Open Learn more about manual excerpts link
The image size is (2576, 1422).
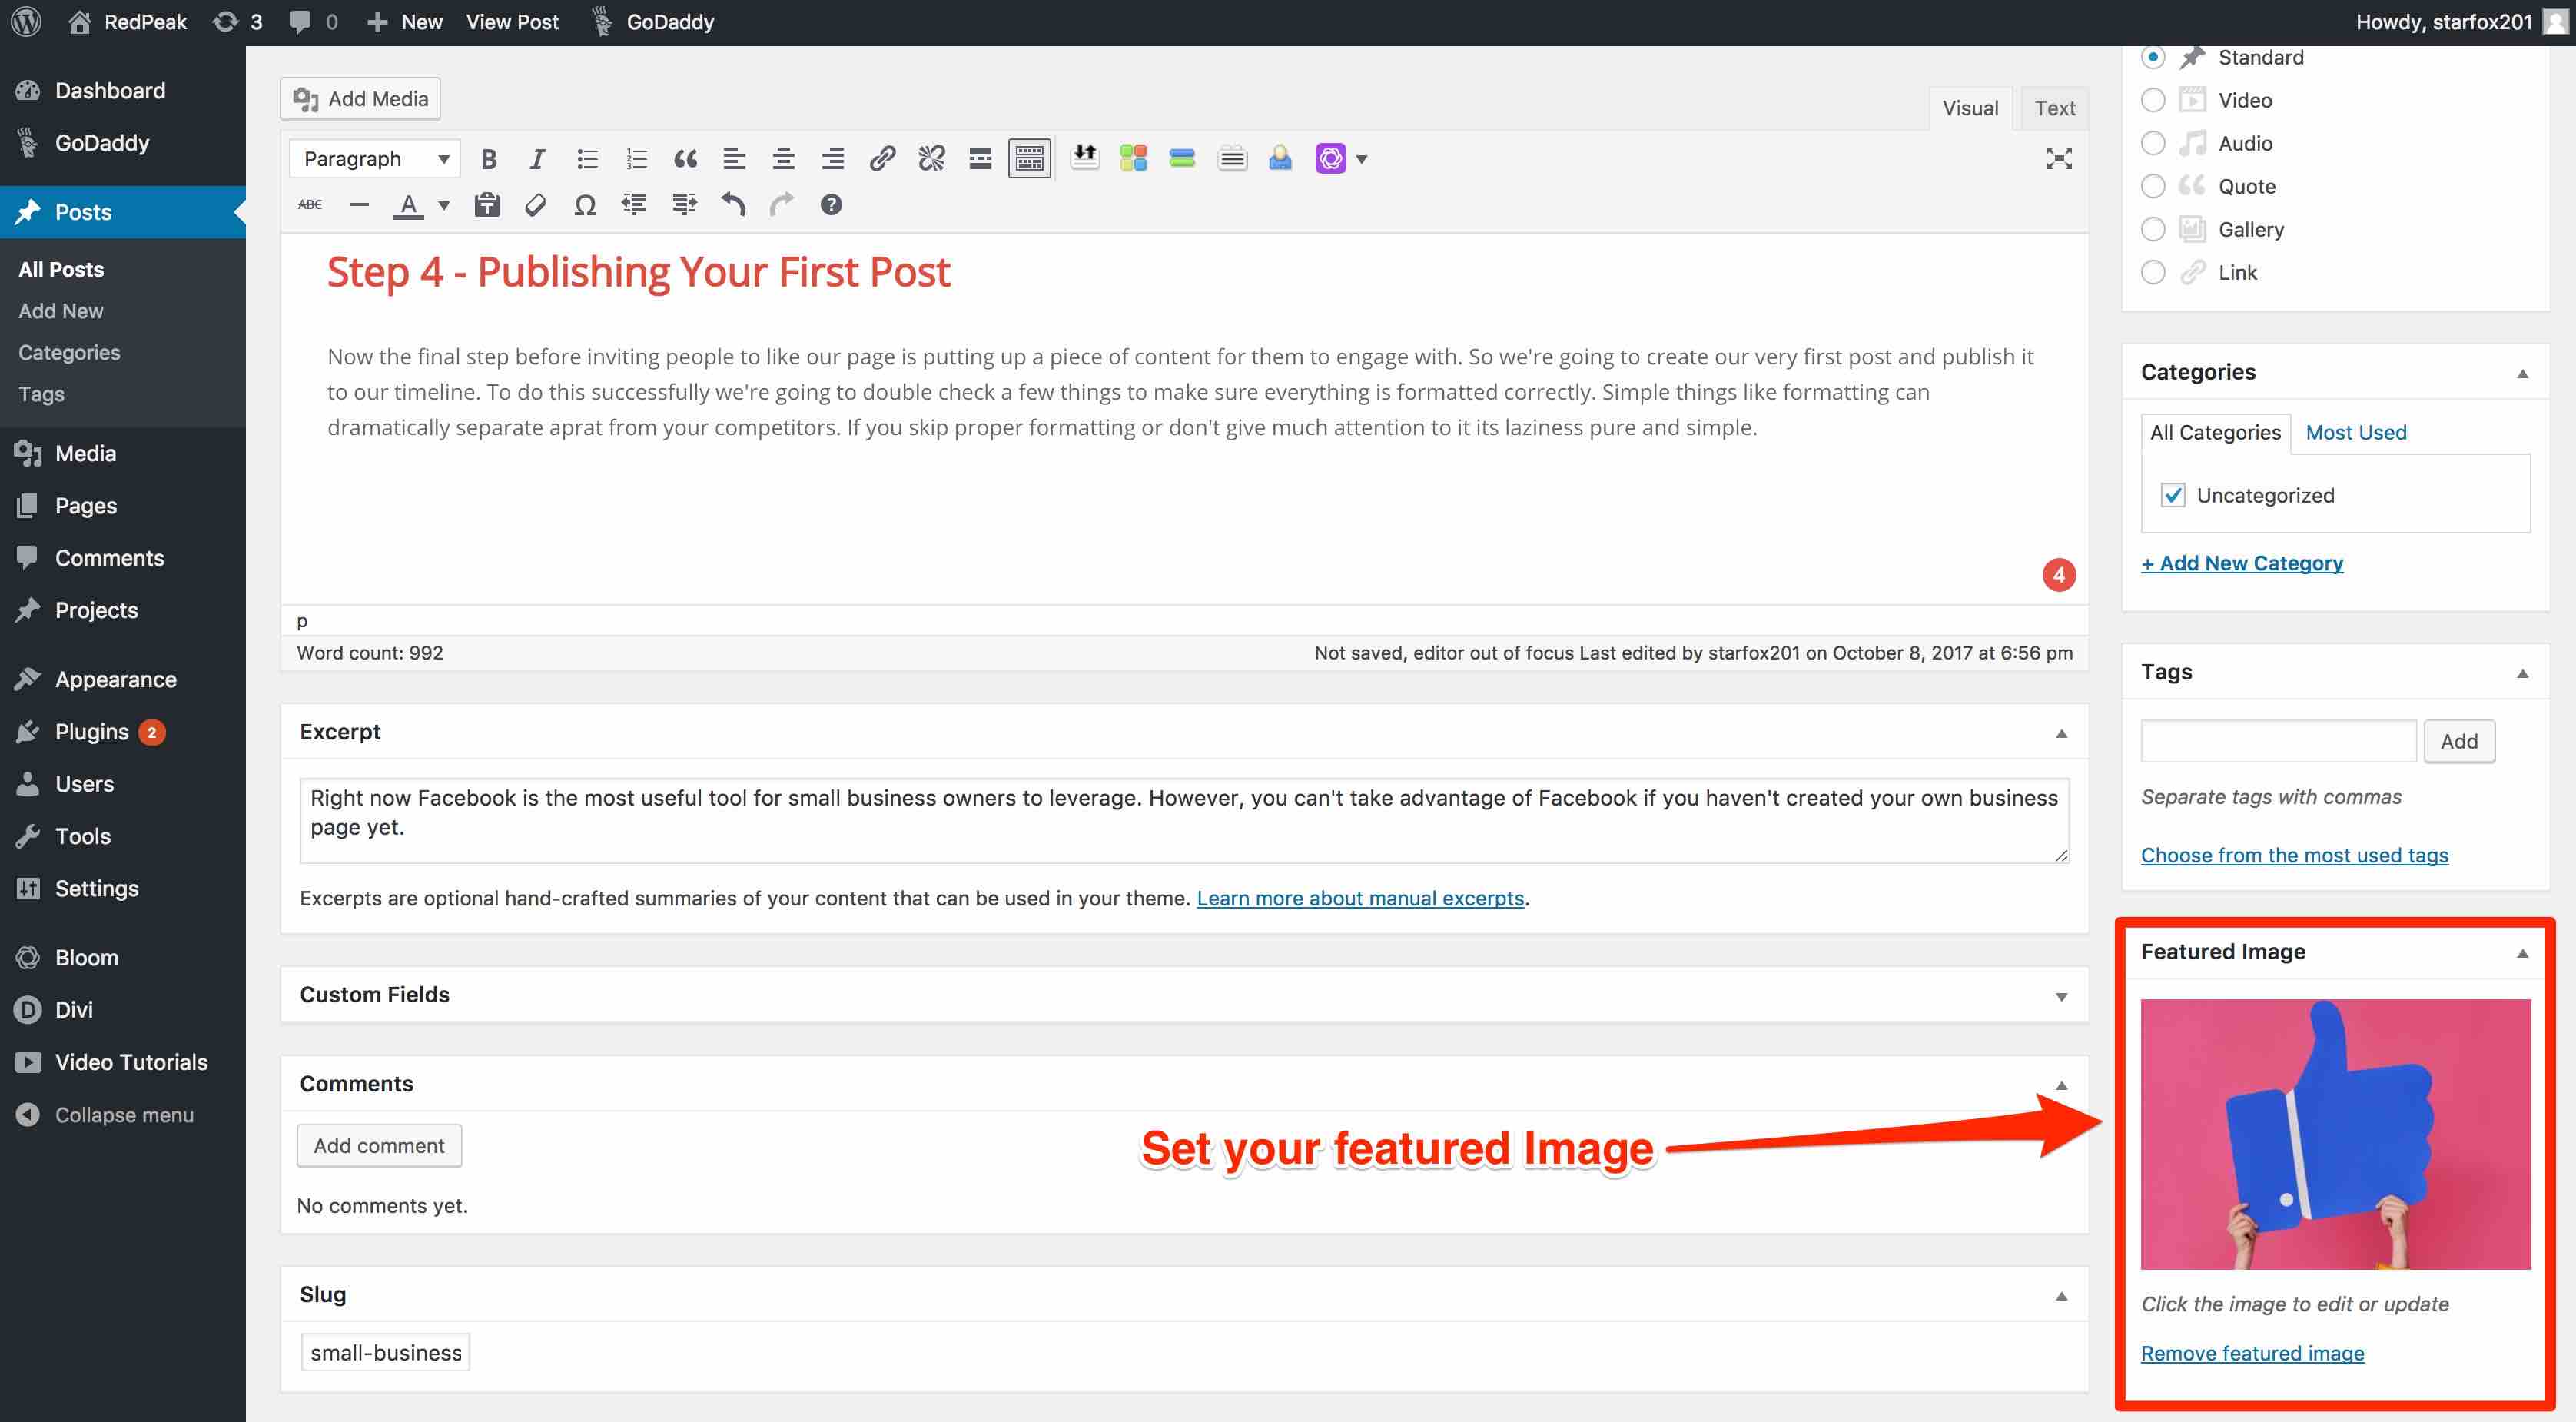pos(1360,898)
